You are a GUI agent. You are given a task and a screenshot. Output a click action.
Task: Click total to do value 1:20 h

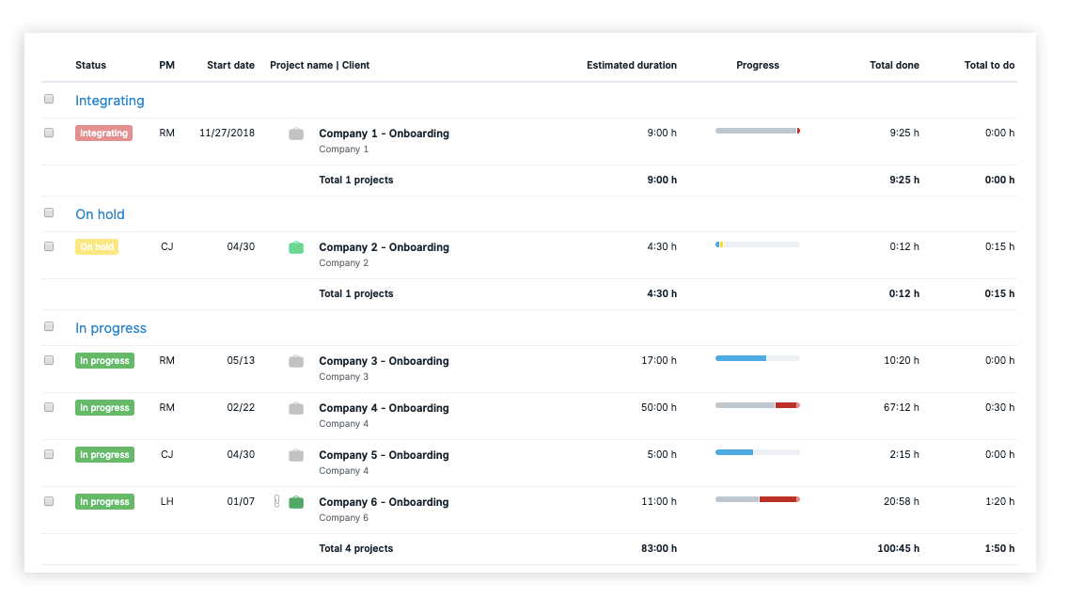point(999,501)
